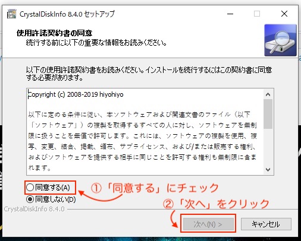Click the installer icon in the title bar
The height and width of the screenshot is (241, 301).
coord(11,14)
